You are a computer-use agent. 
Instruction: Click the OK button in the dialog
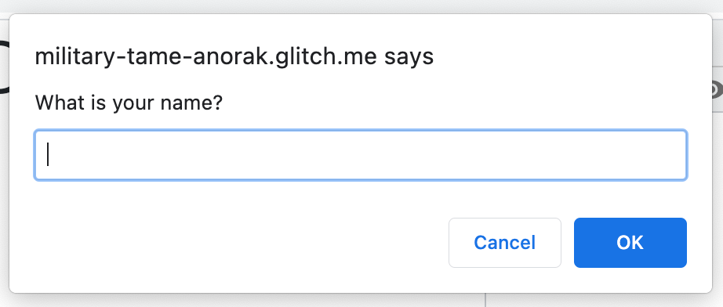pyautogui.click(x=630, y=243)
